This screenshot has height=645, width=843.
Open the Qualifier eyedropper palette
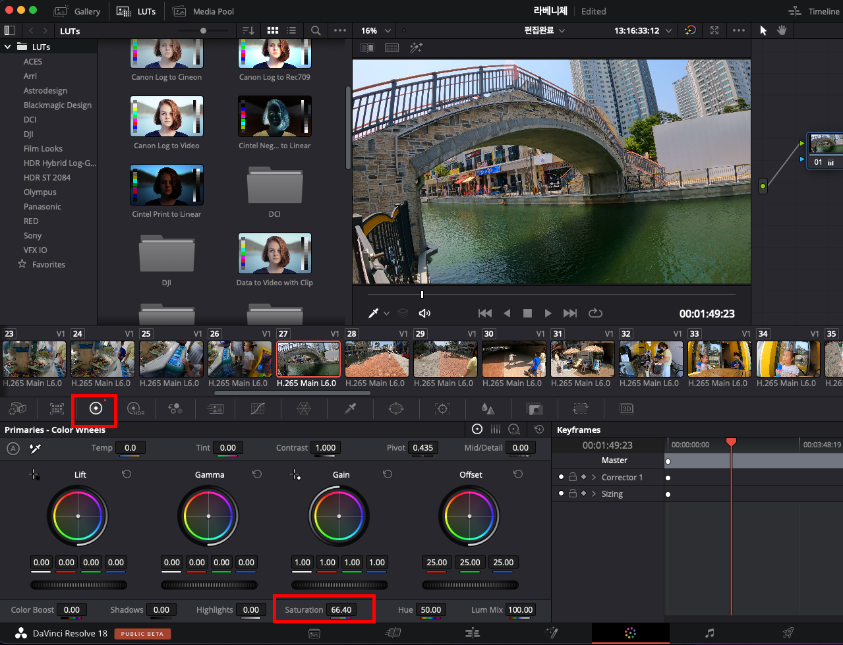(x=350, y=409)
